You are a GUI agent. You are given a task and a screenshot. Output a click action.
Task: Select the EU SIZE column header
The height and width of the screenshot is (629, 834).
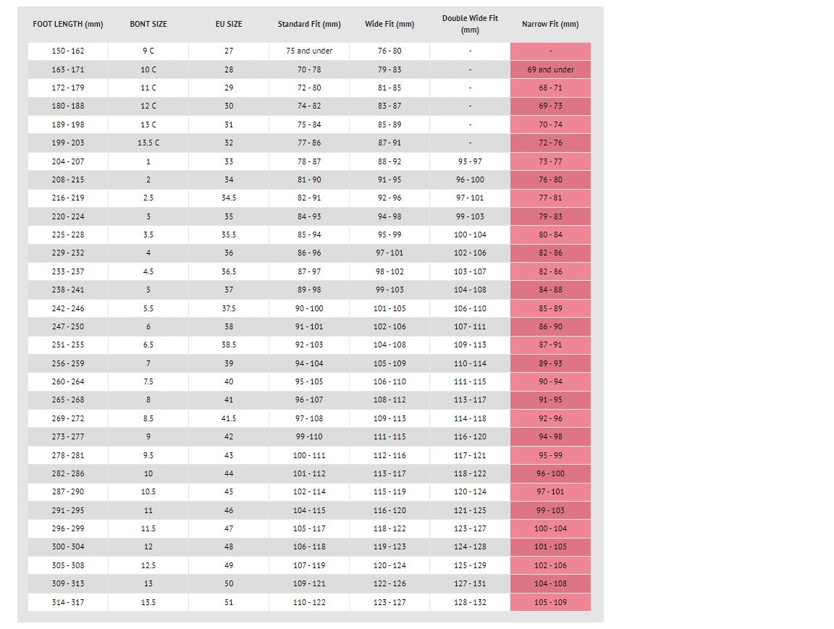click(229, 24)
